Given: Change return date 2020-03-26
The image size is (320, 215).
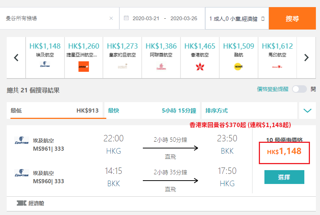Looking at the screenshot, I should pos(183,19).
